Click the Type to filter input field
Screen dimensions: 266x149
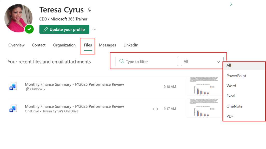pyautogui.click(x=147, y=61)
